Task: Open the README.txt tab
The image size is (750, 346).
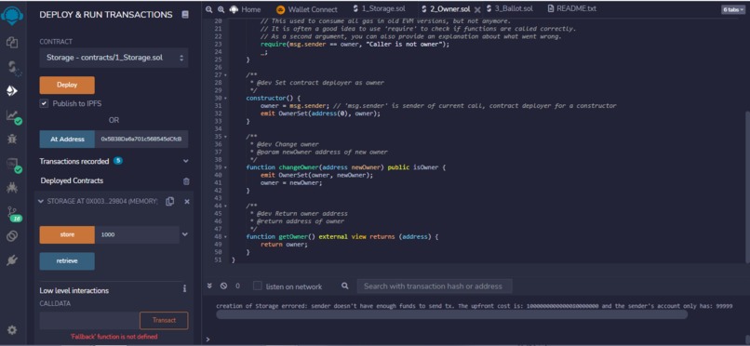Action: pos(572,8)
